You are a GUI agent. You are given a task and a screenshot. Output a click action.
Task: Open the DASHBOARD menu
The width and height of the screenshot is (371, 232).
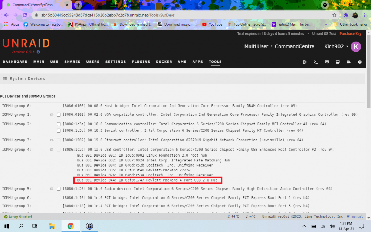pyautogui.click(x=15, y=62)
